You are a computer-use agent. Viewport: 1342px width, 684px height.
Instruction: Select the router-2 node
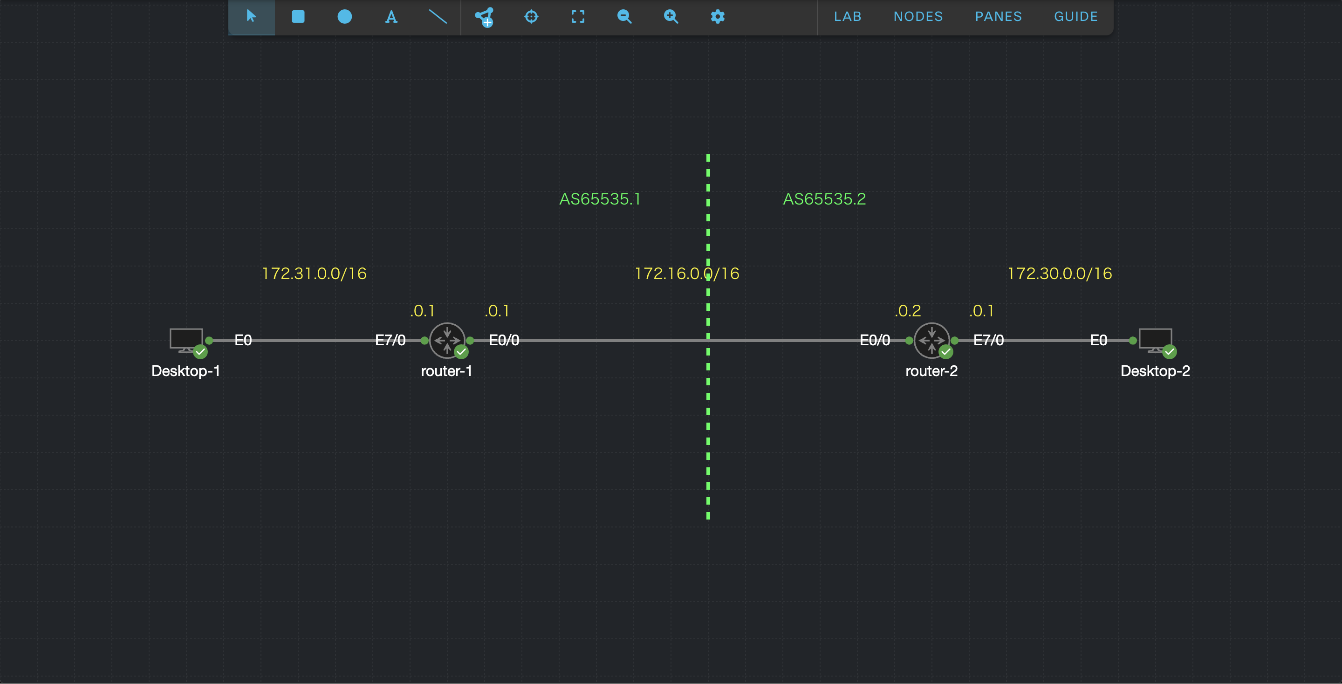pyautogui.click(x=931, y=340)
